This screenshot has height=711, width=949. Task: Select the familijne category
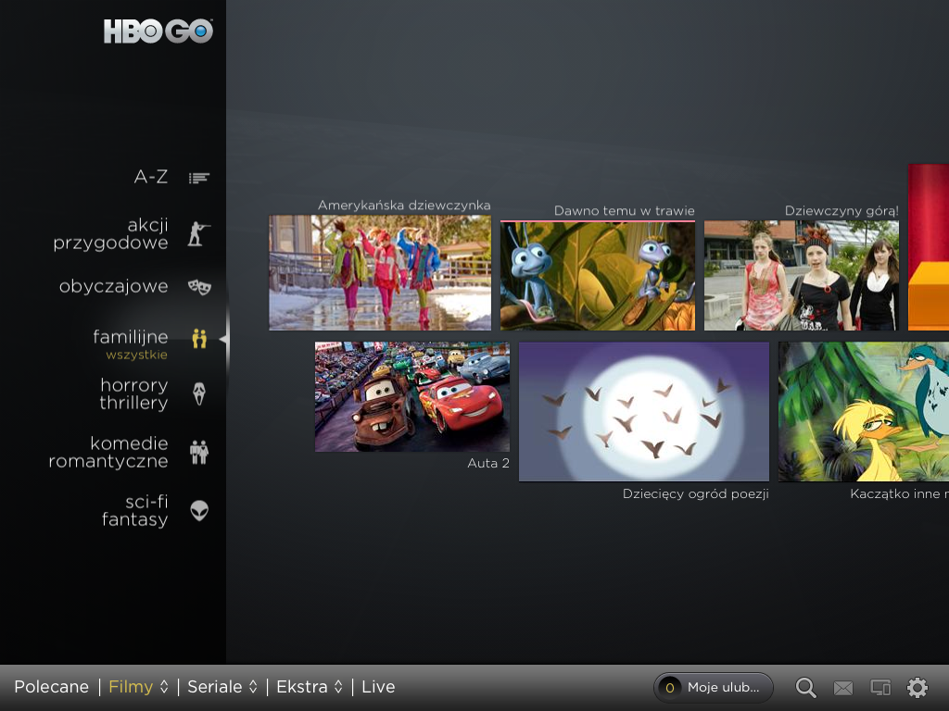point(131,336)
